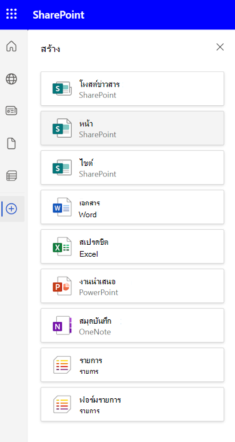Screen dimensions: 235x442
Task: Open the News icon in sidebar
Action: point(11,111)
